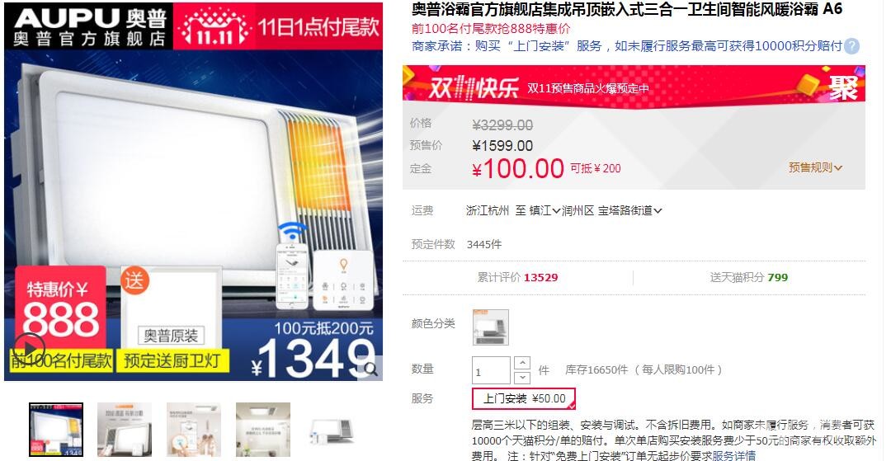This screenshot has width=891, height=461.
Task: Click the AUPU 奥普 brand logo
Action: tap(89, 26)
